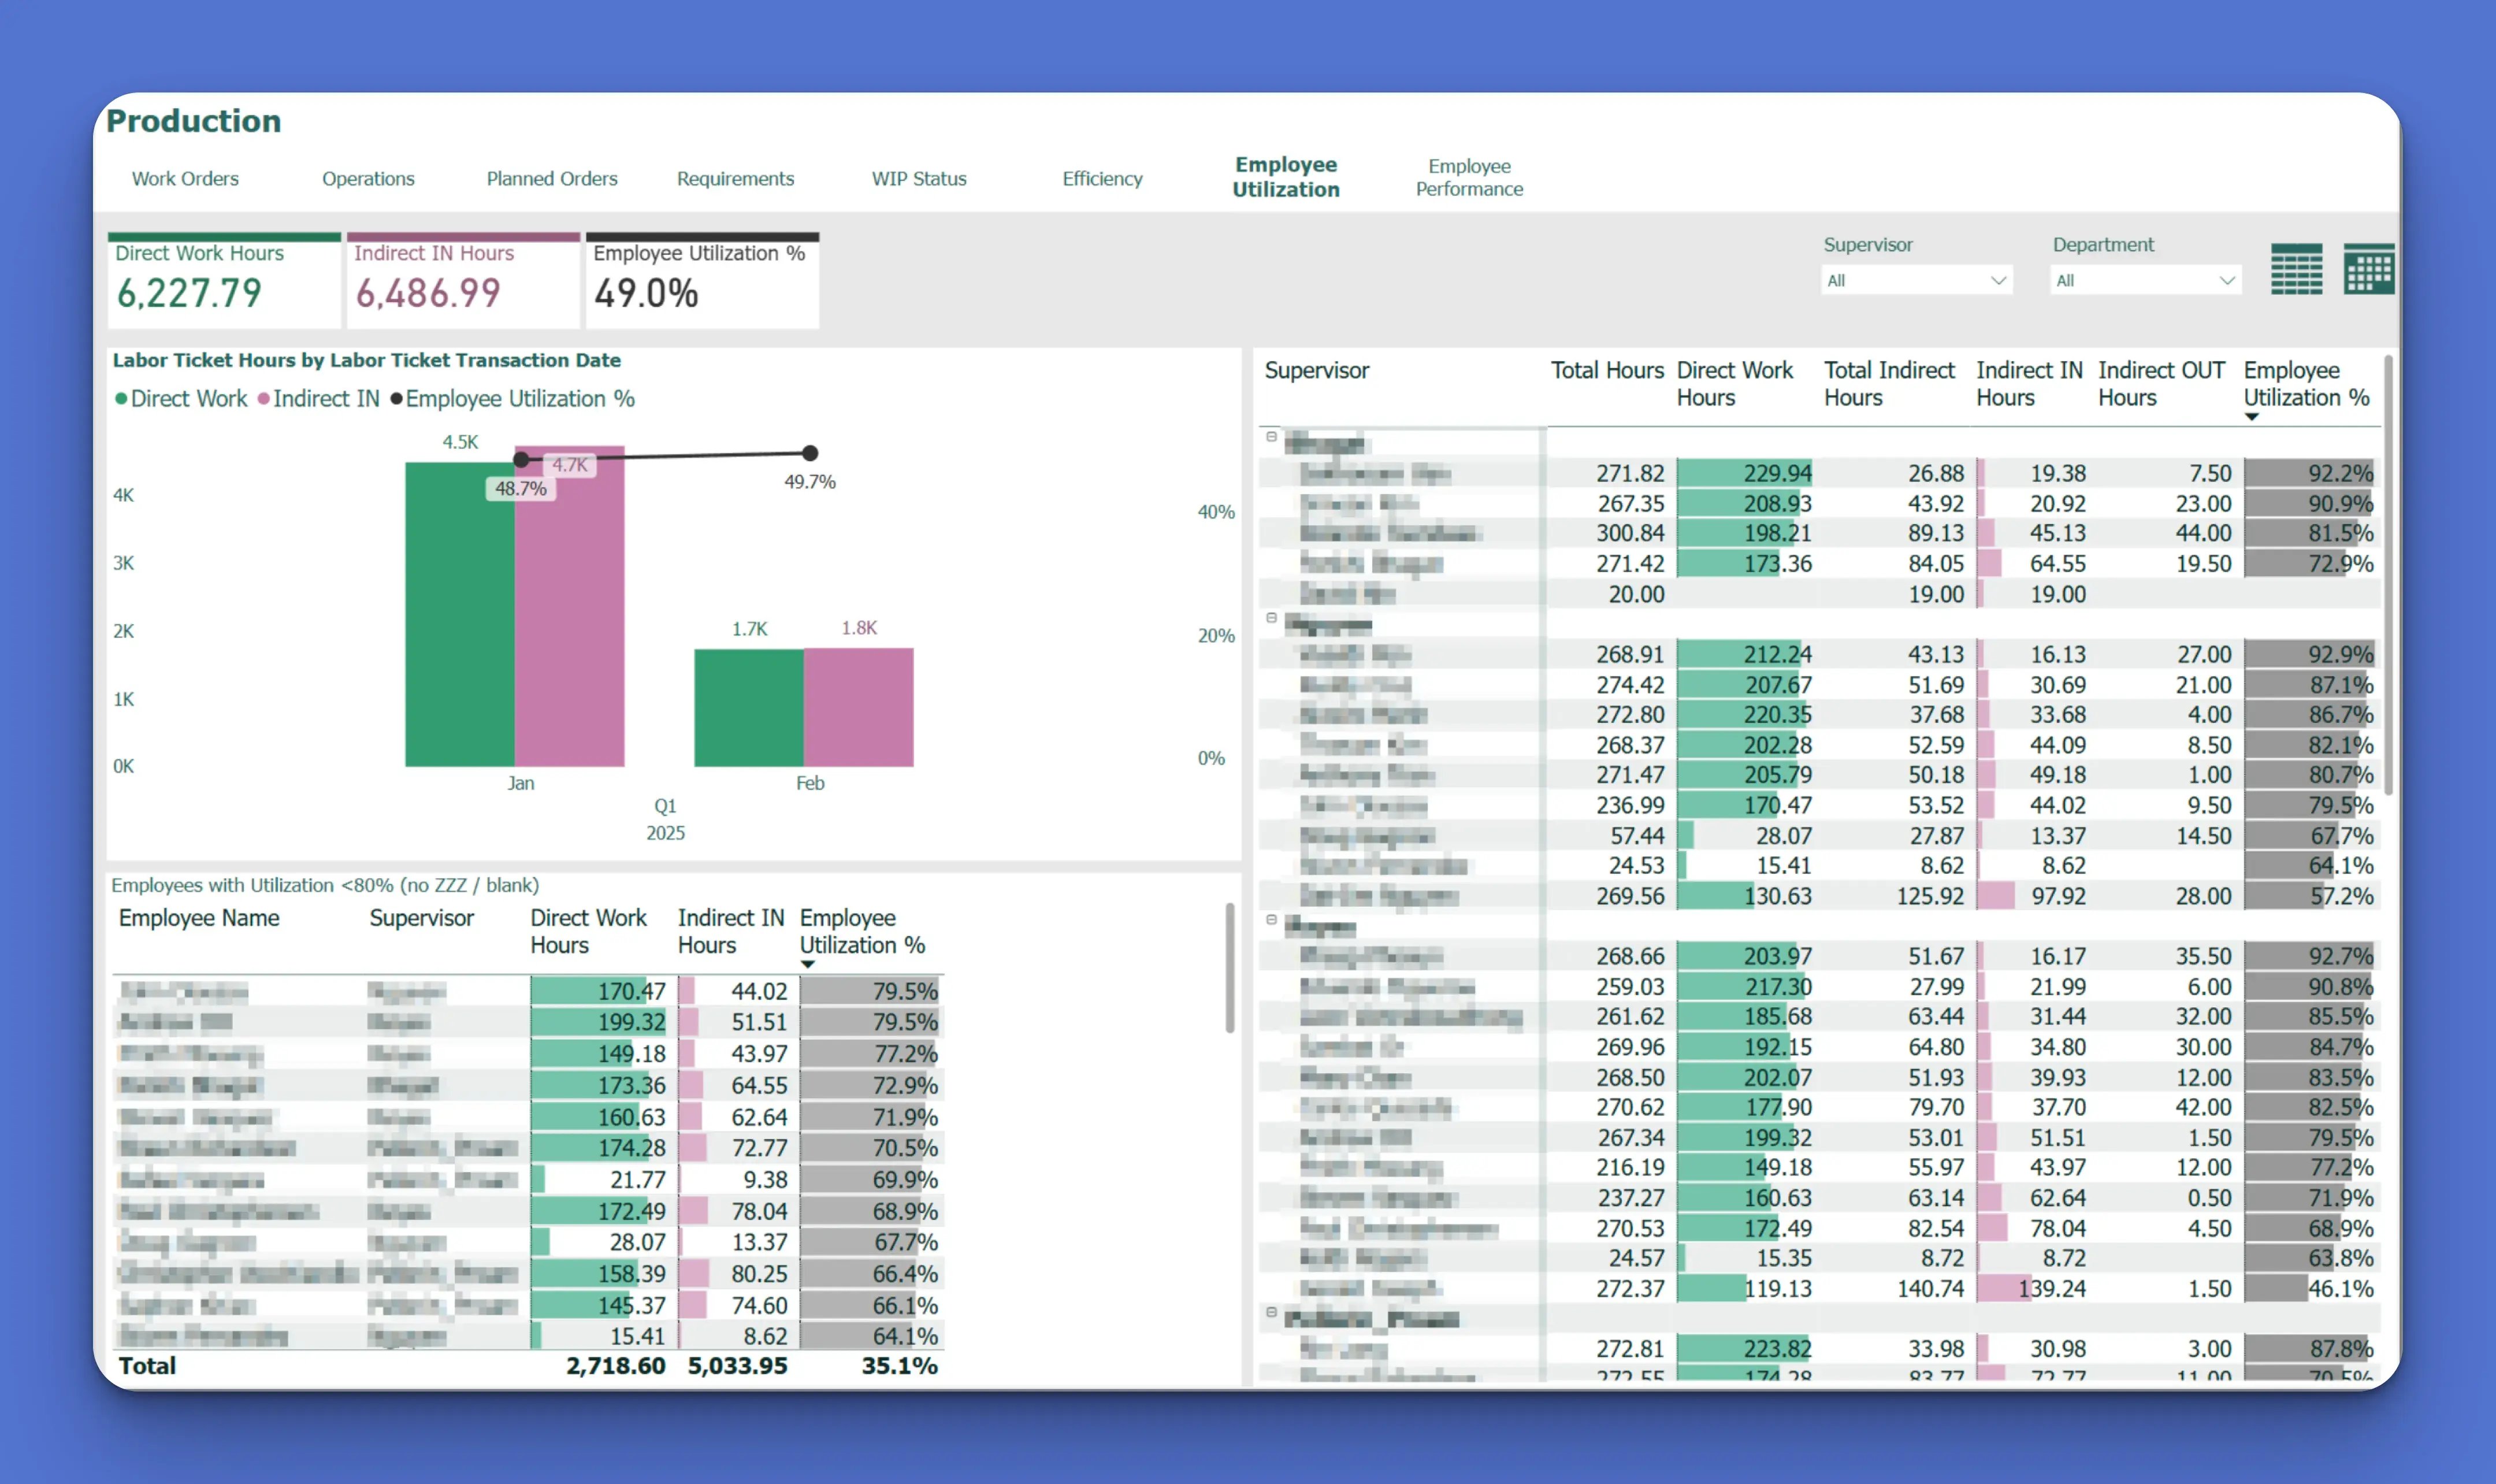Switch to the Work Orders tab
Screen dimensions: 2496x1484
tap(186, 178)
